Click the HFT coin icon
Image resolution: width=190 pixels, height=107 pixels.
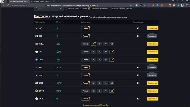point(37,28)
